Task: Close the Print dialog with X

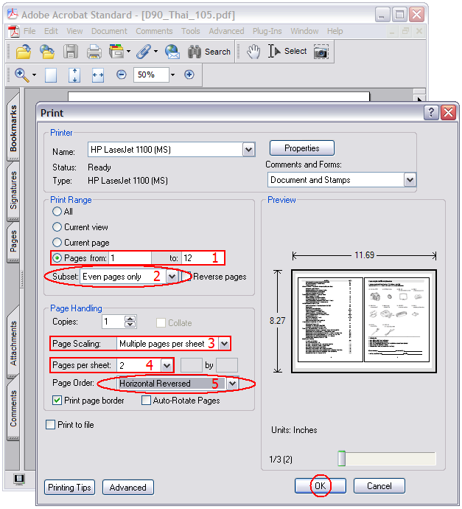Action: pos(449,113)
